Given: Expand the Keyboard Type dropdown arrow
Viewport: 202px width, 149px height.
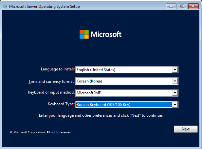Looking at the screenshot, I should point(175,104).
